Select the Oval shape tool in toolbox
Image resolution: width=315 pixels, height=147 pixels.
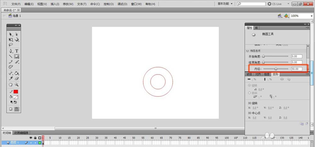tap(17, 56)
